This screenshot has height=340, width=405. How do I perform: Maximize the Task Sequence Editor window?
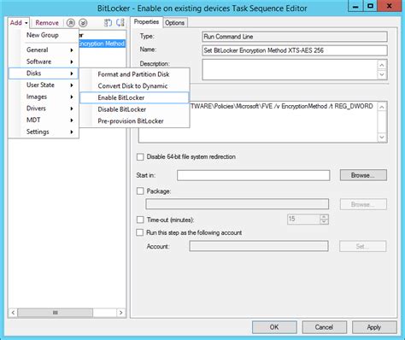(370, 6)
